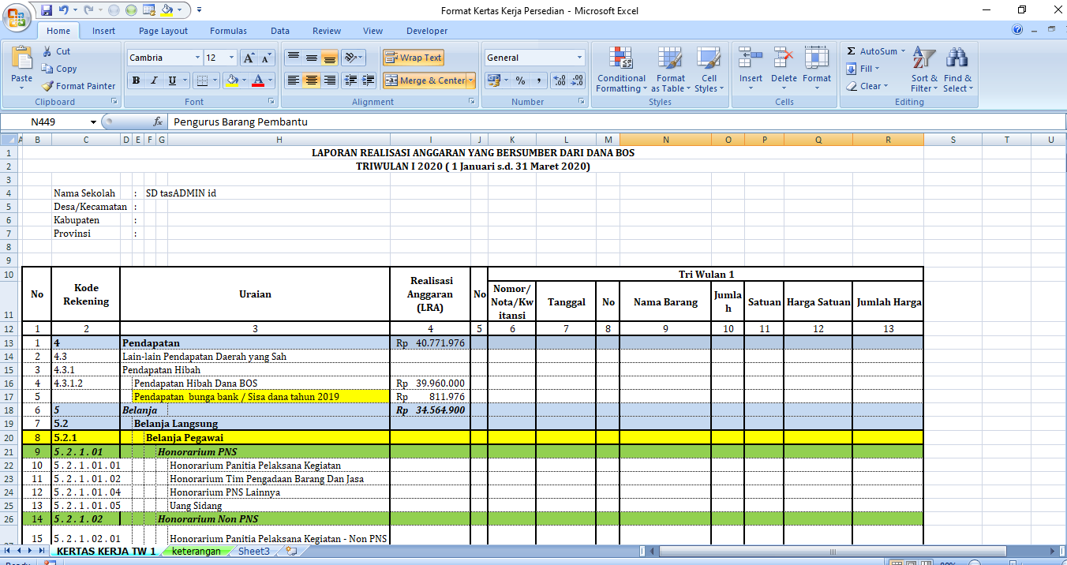
Task: Toggle align text left
Action: 293,80
